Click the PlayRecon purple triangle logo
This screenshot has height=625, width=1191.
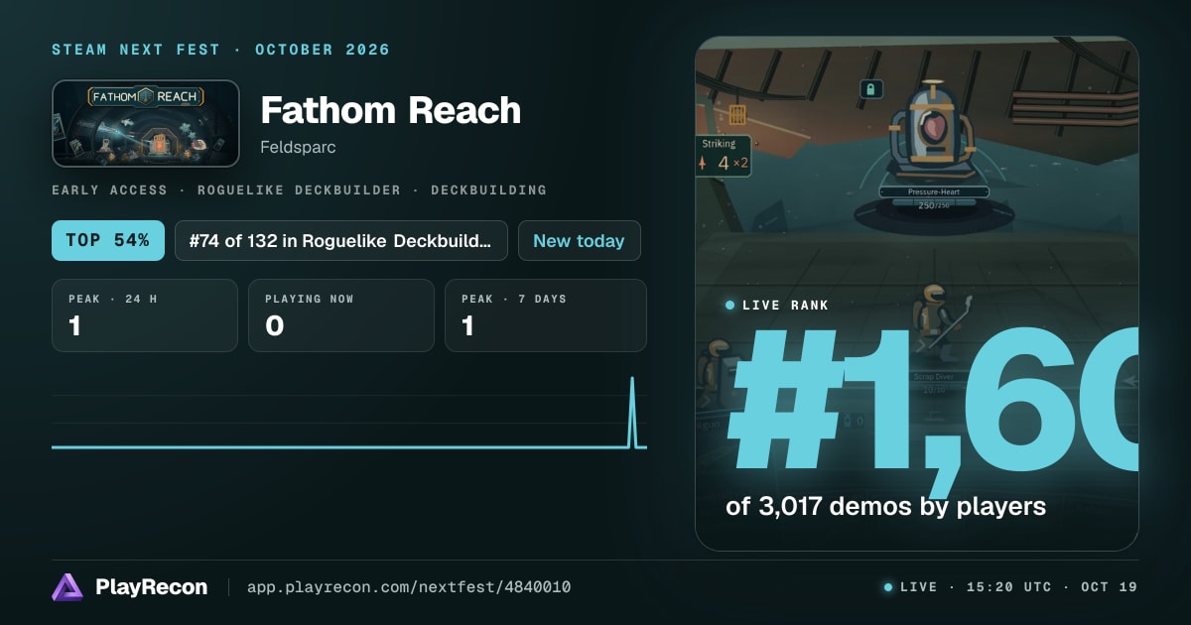pos(68,587)
